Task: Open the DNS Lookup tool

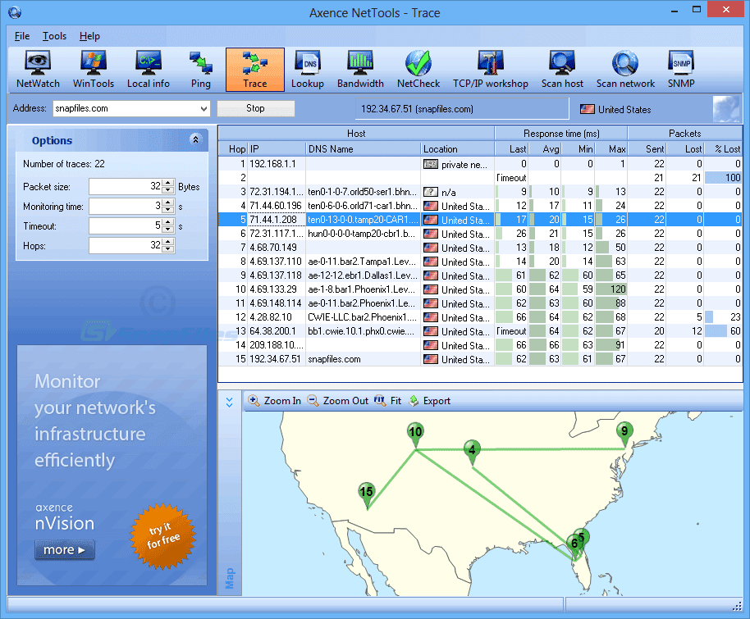Action: point(308,70)
